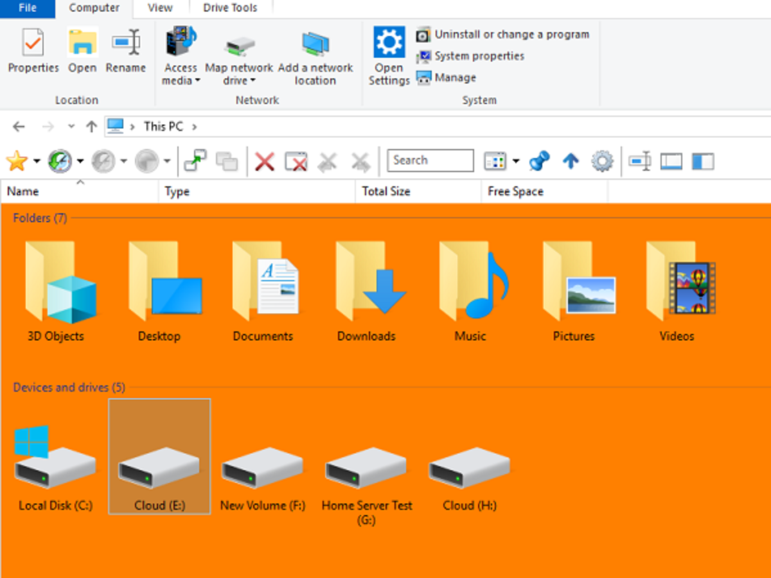Image resolution: width=771 pixels, height=578 pixels.
Task: Click the gray gear toolbar icon
Action: 602,161
